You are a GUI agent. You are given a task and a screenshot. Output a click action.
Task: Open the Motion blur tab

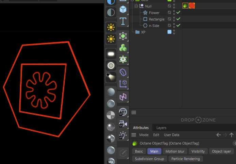tap(175, 151)
